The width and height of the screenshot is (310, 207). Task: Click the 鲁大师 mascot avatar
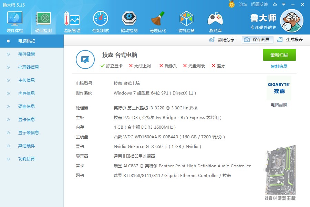click(x=292, y=21)
